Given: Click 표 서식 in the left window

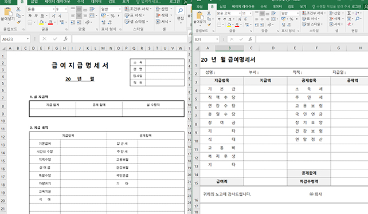Looking at the screenshot, I should coord(135,15).
